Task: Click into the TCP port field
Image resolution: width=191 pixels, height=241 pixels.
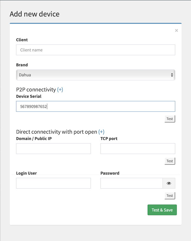Action: click(x=138, y=149)
